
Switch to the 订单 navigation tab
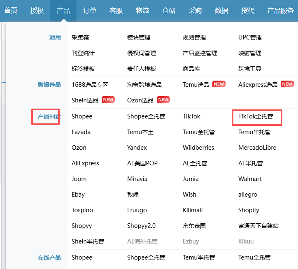click(89, 11)
